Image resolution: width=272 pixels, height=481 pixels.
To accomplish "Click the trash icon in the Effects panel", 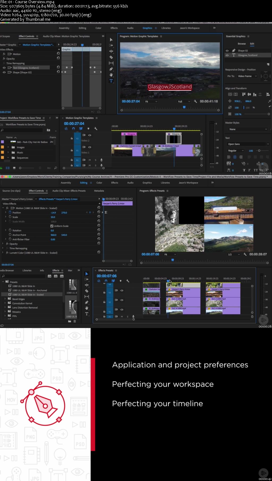I will point(75,321).
